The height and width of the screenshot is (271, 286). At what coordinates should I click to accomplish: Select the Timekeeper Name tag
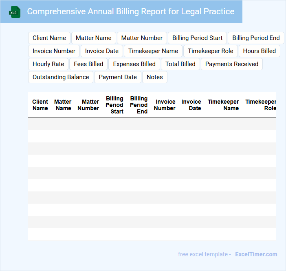[x=153, y=51]
